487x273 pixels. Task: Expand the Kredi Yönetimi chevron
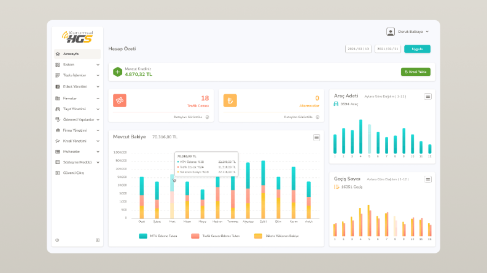[x=98, y=141]
